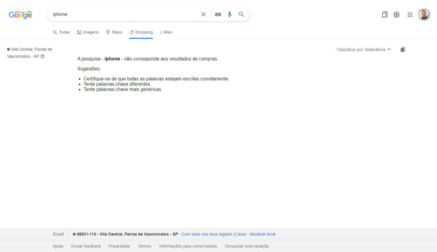437x252 pixels.
Task: Open the Privacidade footer link
Action: tap(119, 246)
